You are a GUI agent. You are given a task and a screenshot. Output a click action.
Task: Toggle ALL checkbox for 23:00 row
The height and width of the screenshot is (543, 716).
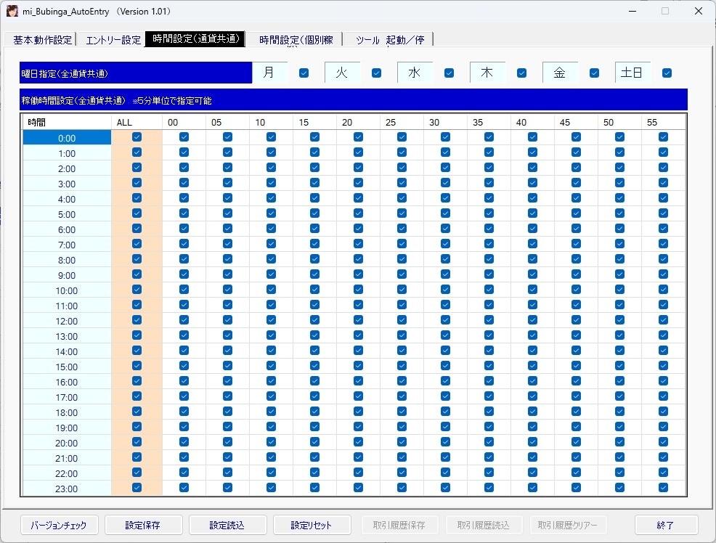click(137, 487)
